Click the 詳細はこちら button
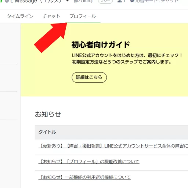Screen dimensions: 188x188 click(x=89, y=77)
